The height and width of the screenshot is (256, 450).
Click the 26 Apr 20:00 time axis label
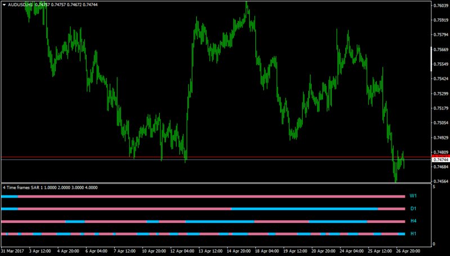pyautogui.click(x=408, y=251)
